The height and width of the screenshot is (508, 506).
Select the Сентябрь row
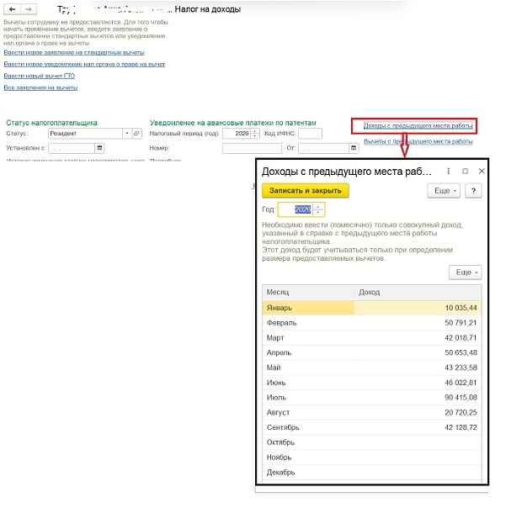coord(372,427)
